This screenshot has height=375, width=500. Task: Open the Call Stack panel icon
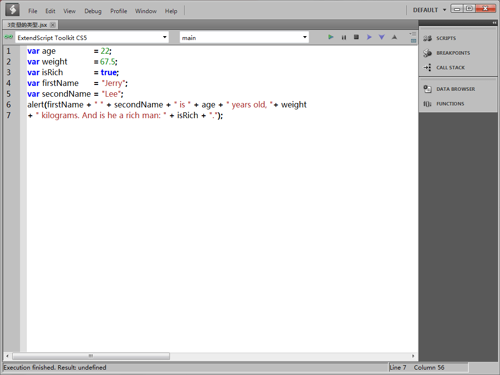(x=427, y=67)
